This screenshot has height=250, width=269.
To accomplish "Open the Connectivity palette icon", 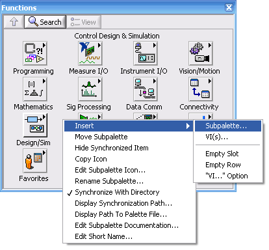I will pyautogui.click(x=201, y=89).
